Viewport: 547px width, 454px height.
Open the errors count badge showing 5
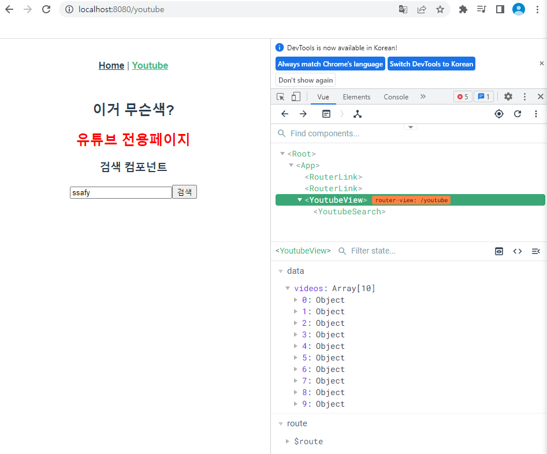[463, 96]
